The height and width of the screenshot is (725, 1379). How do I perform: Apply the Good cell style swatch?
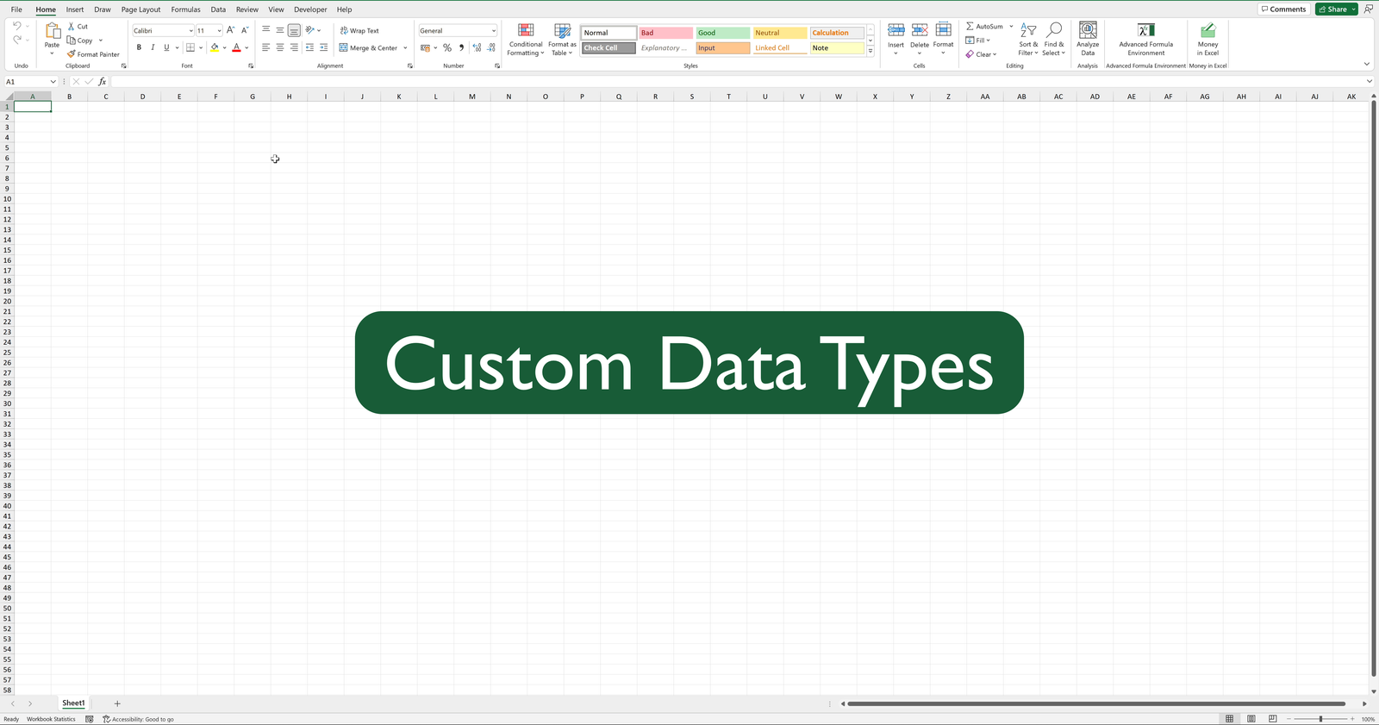click(x=722, y=33)
